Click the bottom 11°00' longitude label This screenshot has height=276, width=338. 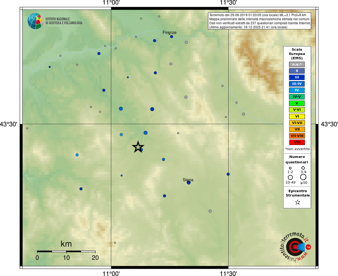(111, 273)
